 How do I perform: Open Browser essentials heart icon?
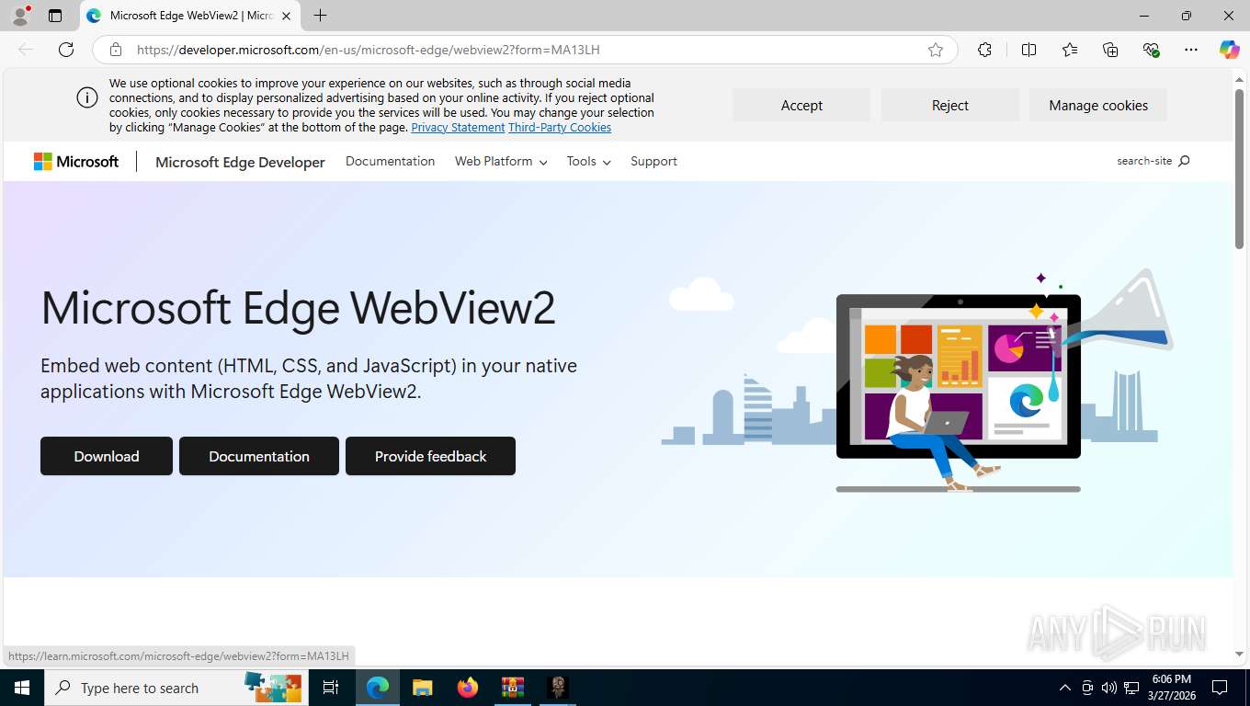coord(1151,50)
